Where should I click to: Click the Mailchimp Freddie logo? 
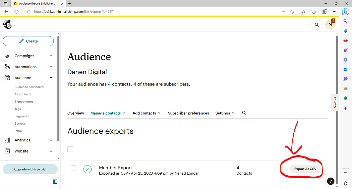coord(7,24)
